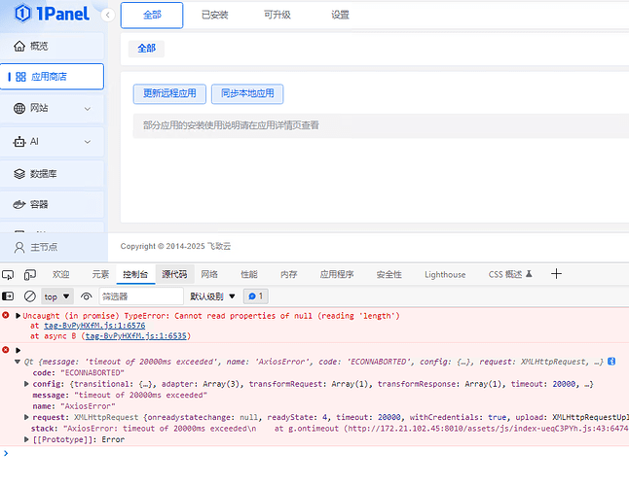Open the top JavaScript context dropdown
This screenshot has width=629, height=486.
[x=57, y=296]
